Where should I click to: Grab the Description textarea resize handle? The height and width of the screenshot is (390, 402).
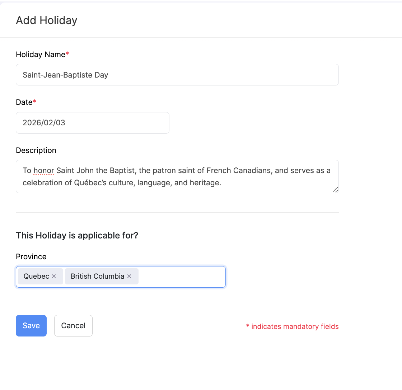335,190
